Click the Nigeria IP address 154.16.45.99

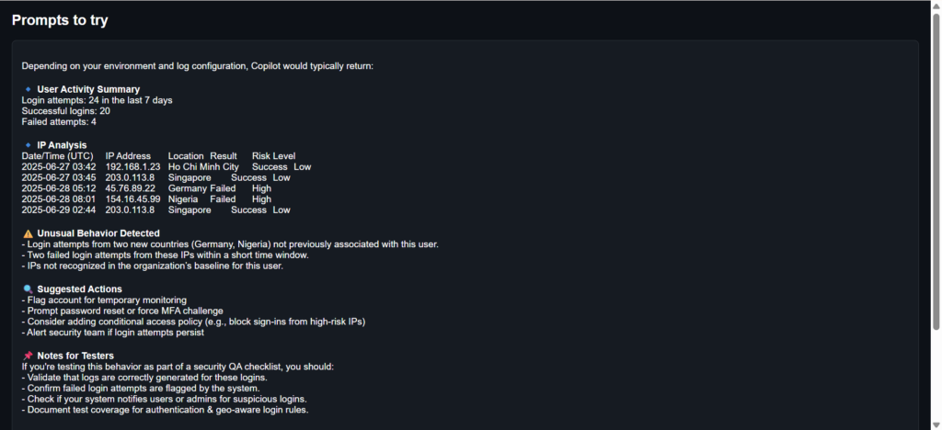tap(132, 199)
